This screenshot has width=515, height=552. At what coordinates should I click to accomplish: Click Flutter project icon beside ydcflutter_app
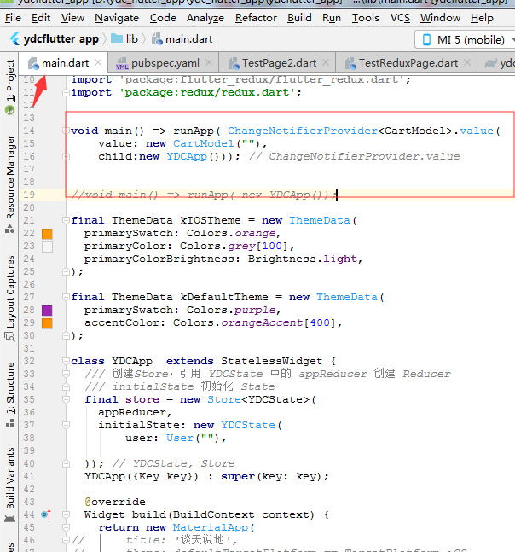[14, 39]
